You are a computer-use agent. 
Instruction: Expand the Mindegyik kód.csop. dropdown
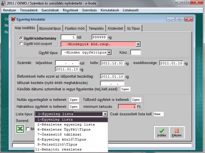point(138,44)
